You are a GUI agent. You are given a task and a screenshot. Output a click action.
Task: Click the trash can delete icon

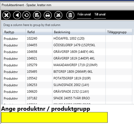click(70, 15)
